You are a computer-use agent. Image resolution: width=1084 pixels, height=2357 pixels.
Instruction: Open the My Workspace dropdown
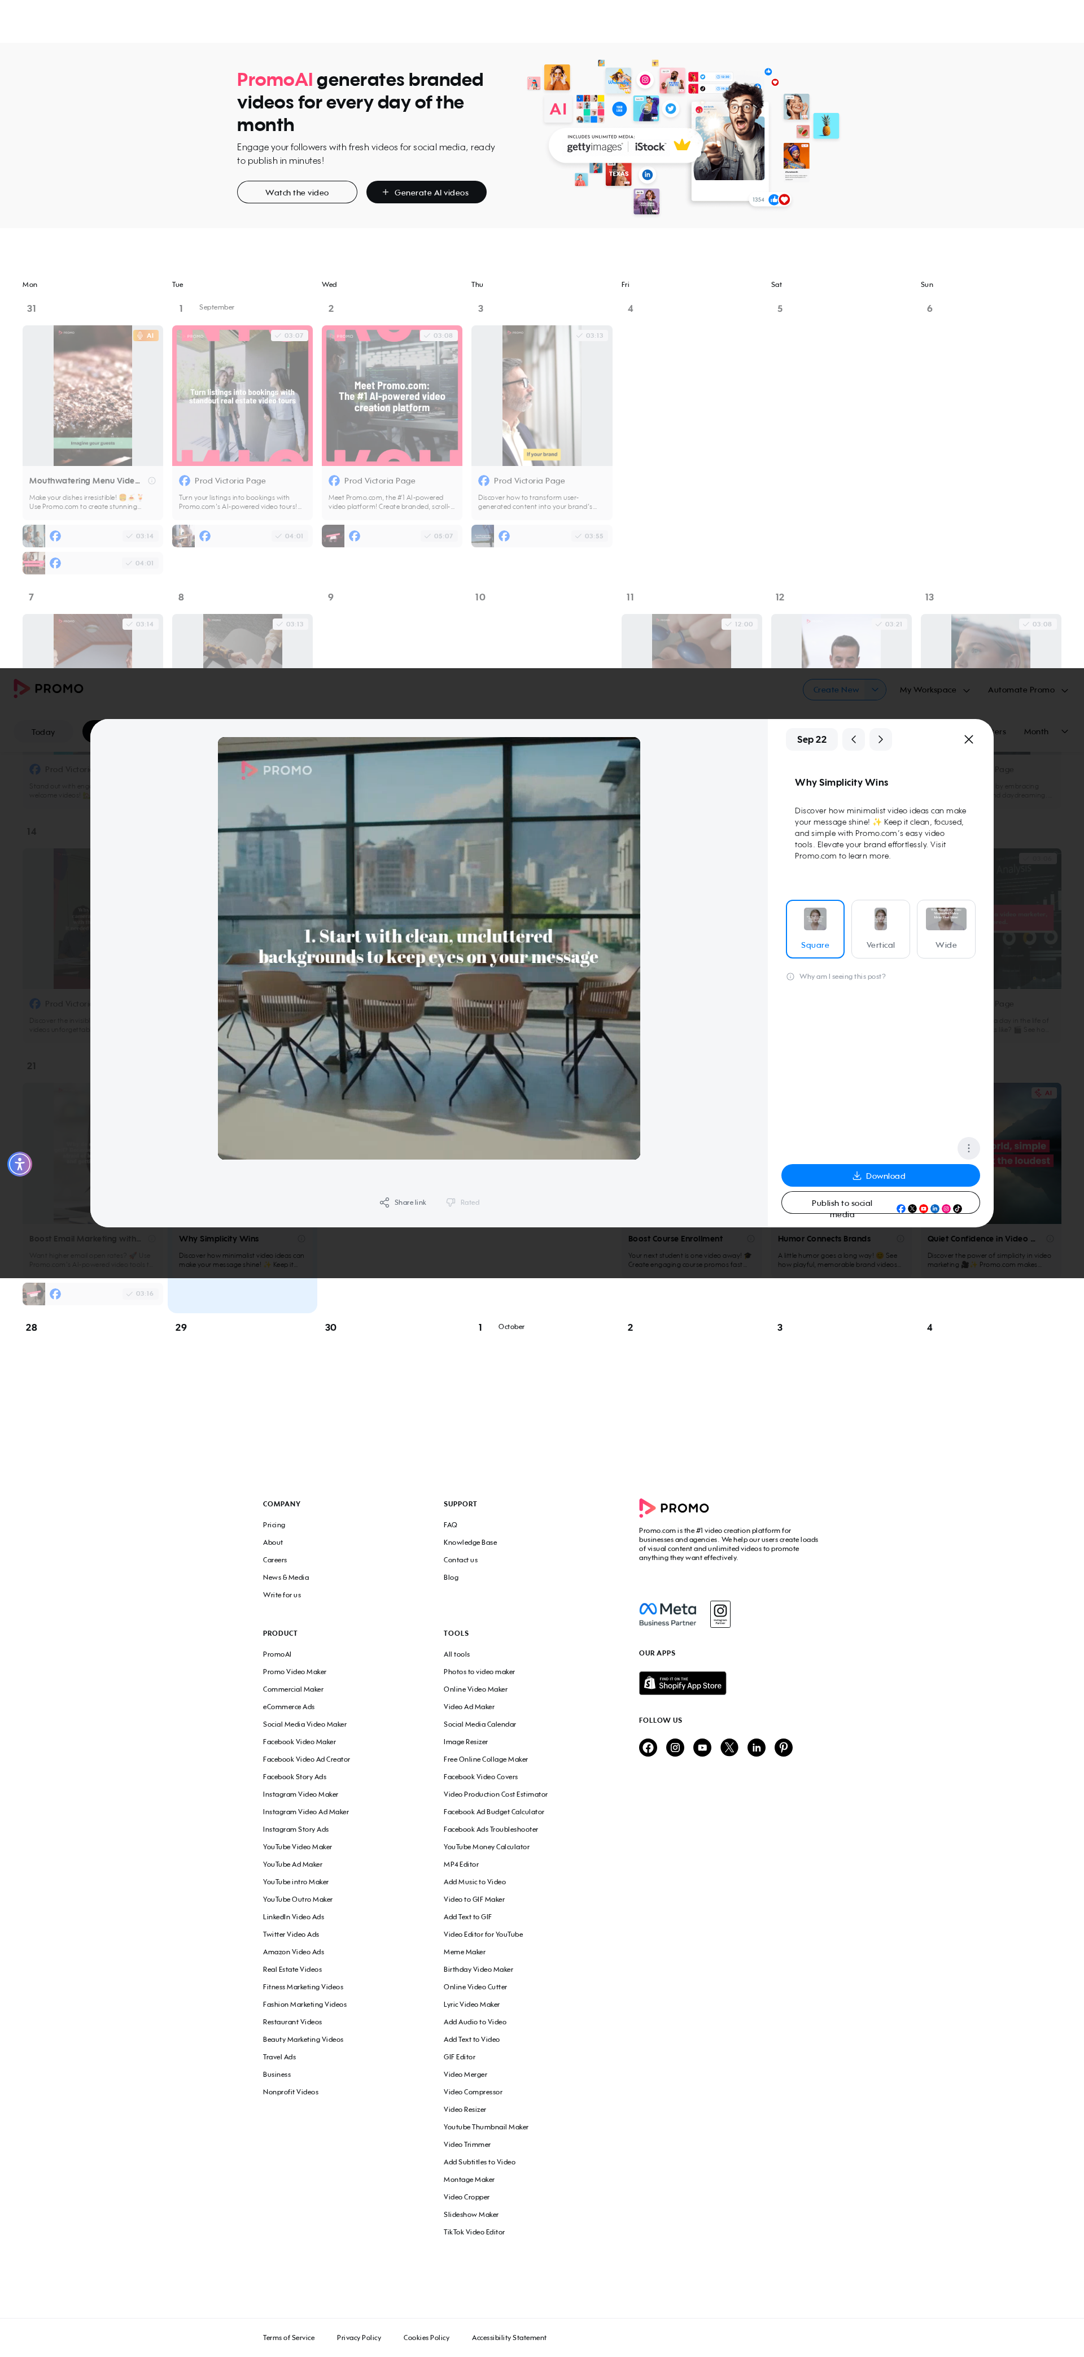[934, 690]
